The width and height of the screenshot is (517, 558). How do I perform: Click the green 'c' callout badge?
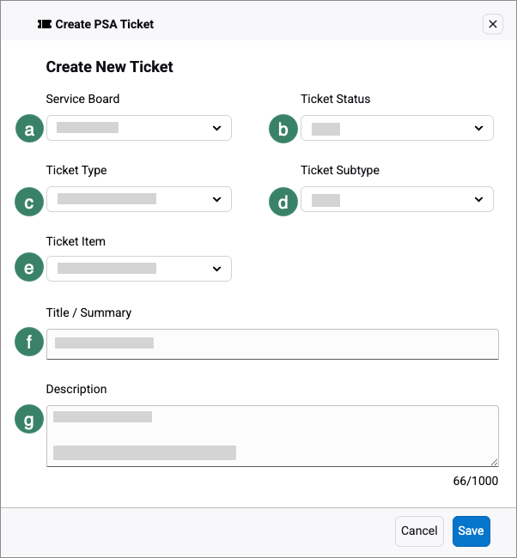click(x=30, y=201)
